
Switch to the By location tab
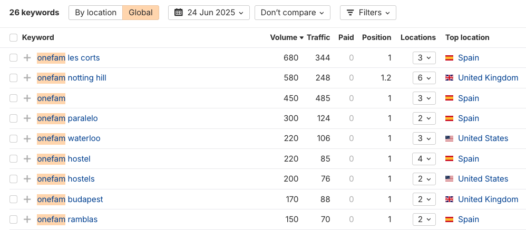95,13
